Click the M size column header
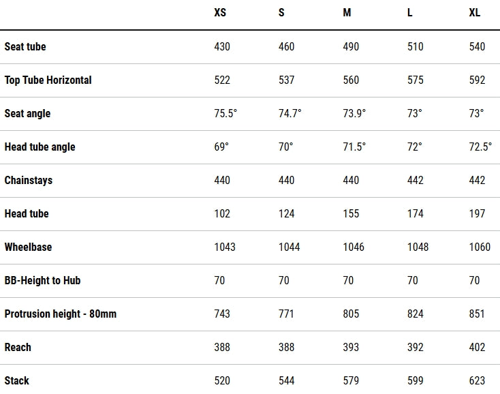This screenshot has width=500, height=394. click(x=347, y=12)
